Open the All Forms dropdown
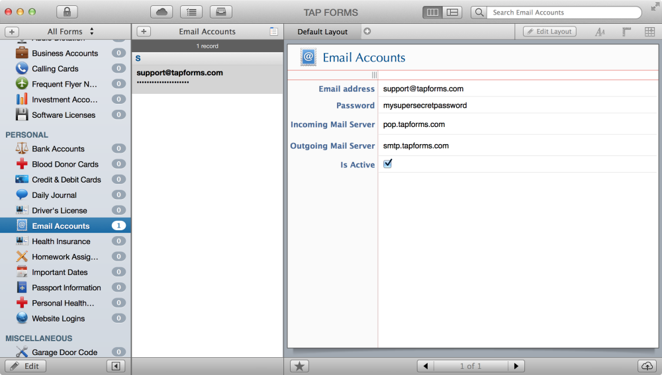 70,32
